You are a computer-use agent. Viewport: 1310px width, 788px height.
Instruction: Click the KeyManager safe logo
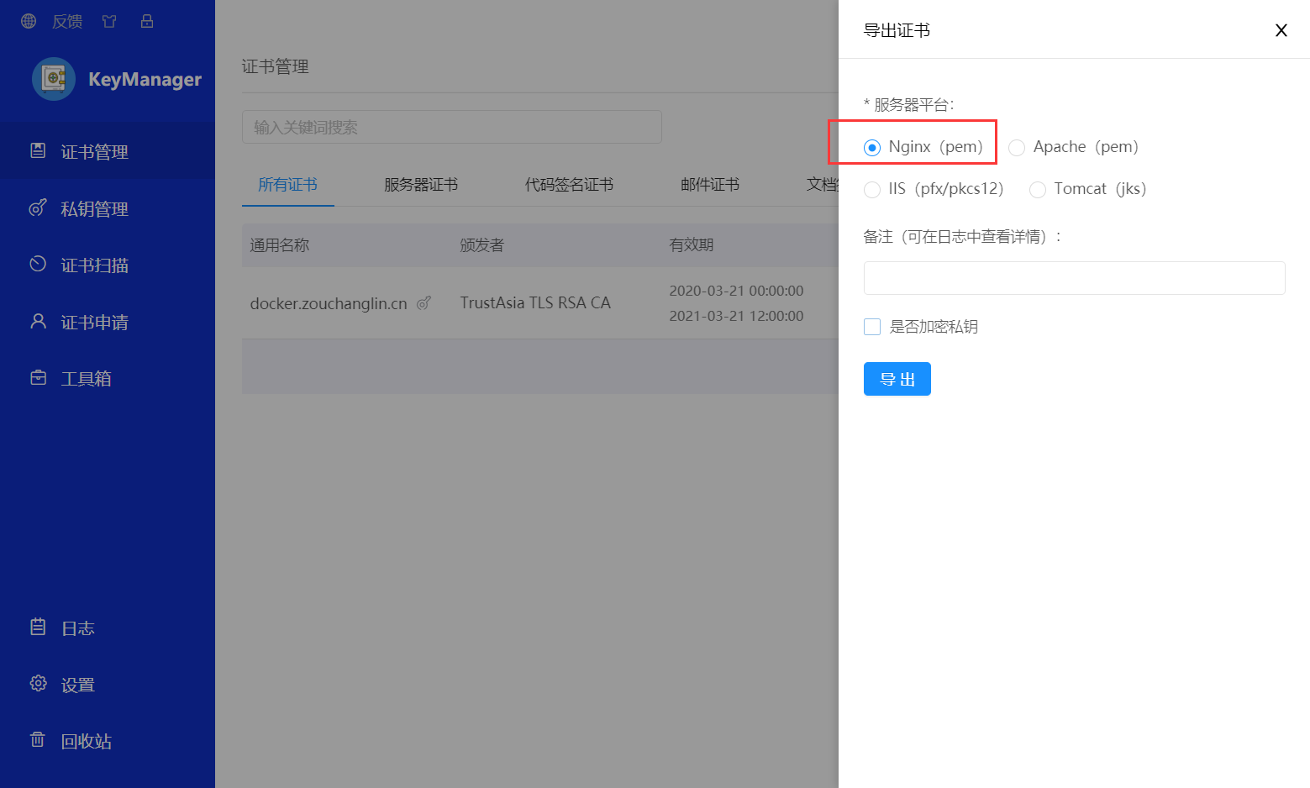point(54,79)
